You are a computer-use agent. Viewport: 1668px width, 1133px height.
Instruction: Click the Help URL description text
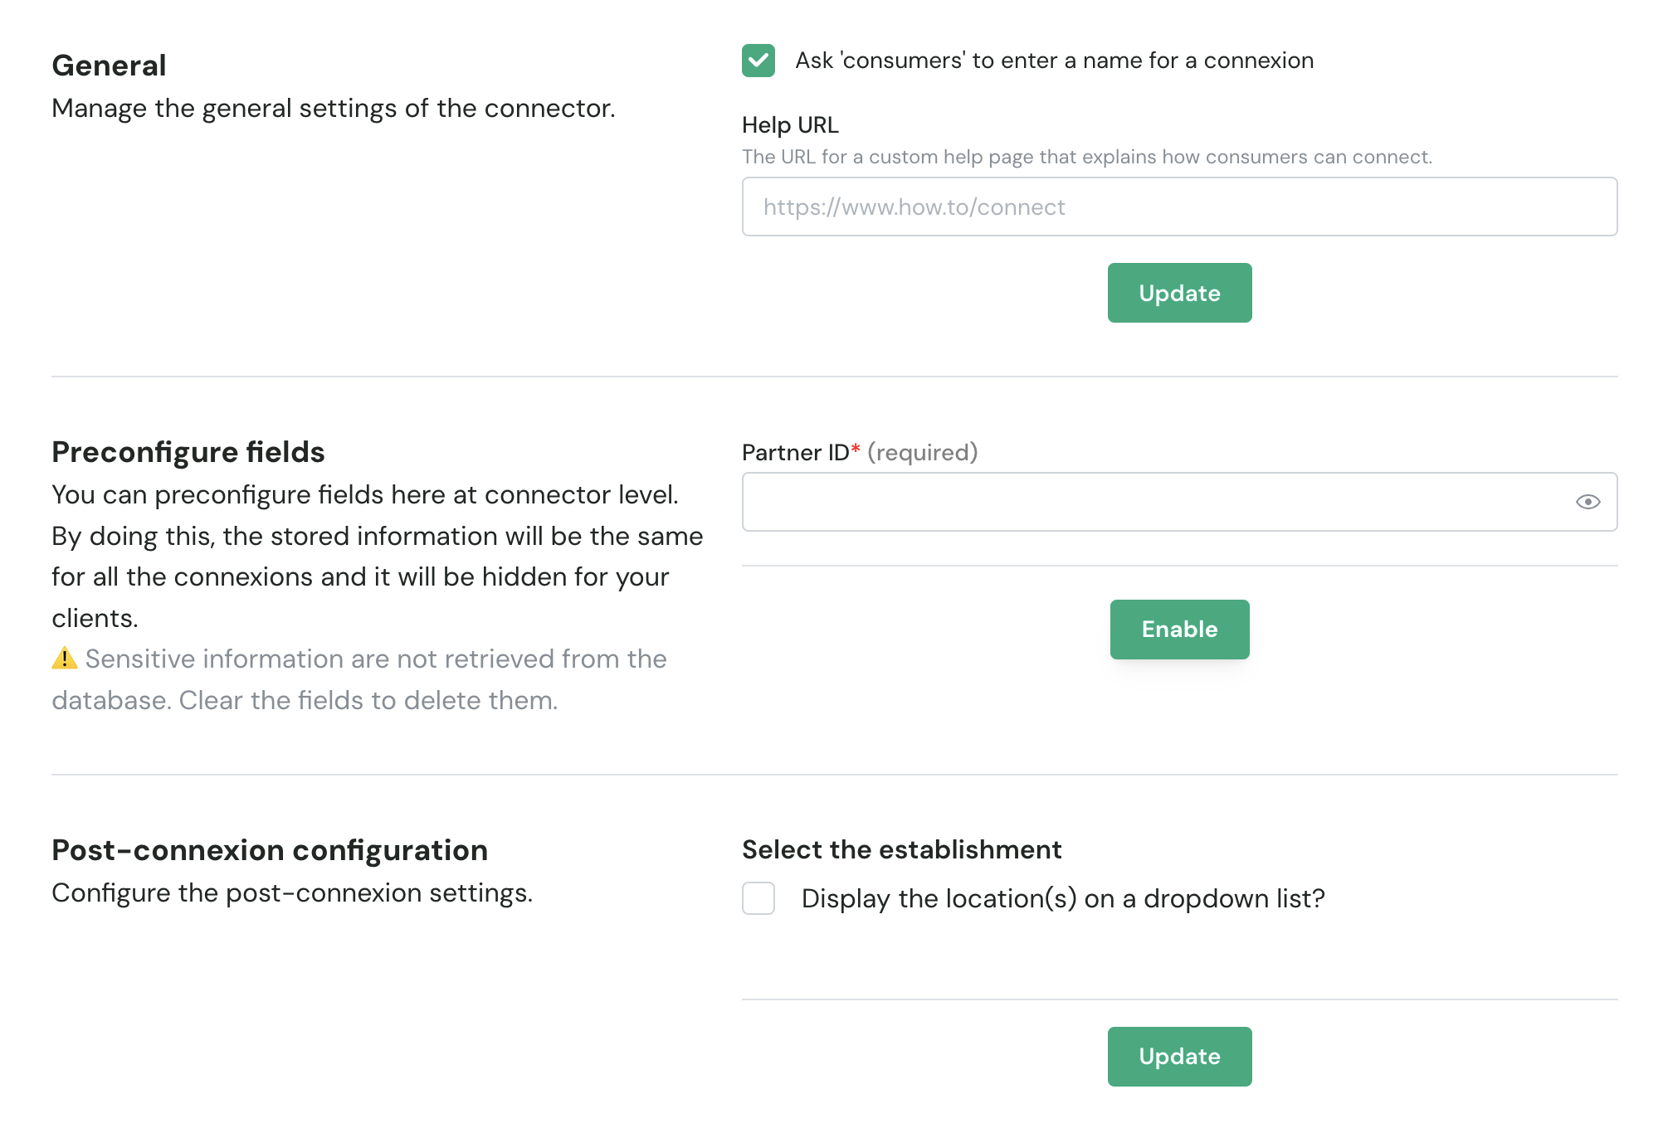coord(1086,157)
